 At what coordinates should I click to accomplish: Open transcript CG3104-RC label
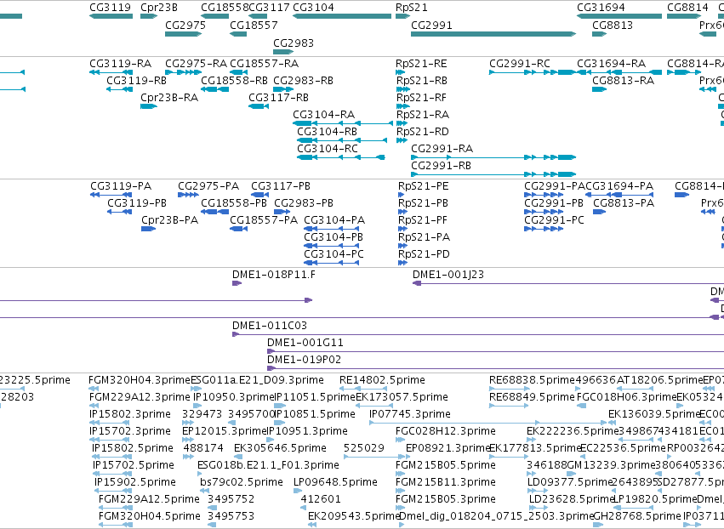pyautogui.click(x=328, y=149)
